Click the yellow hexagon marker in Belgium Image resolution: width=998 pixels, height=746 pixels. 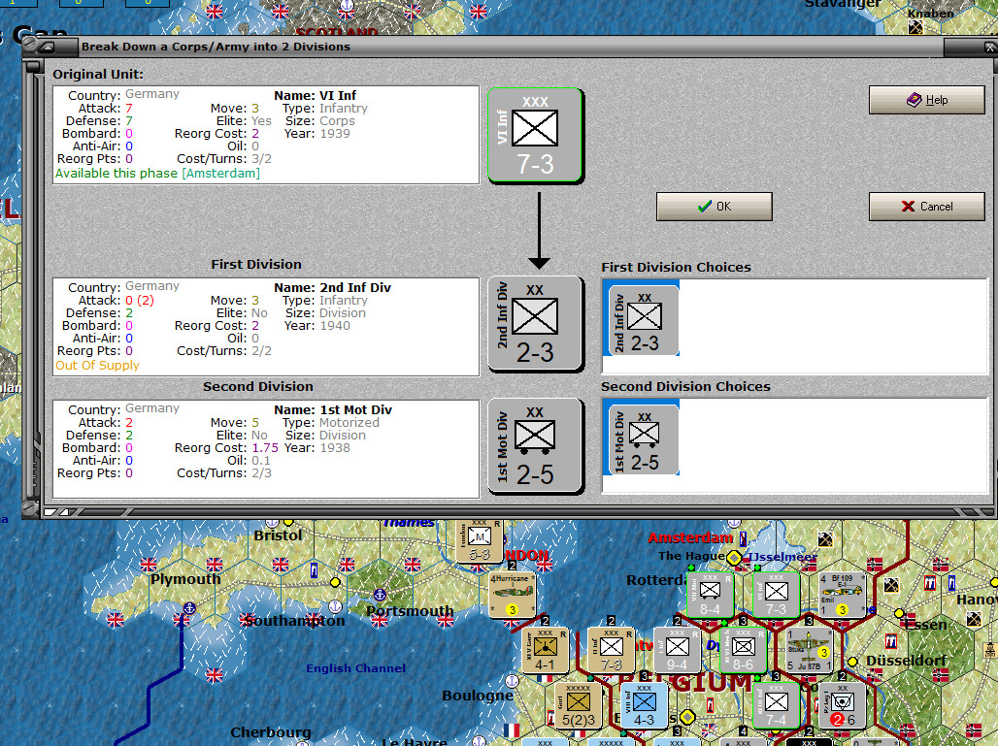point(687,717)
